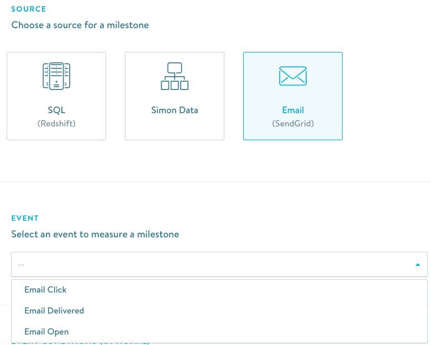Pick Email Open from the event list
431x345 pixels.
[219, 332]
